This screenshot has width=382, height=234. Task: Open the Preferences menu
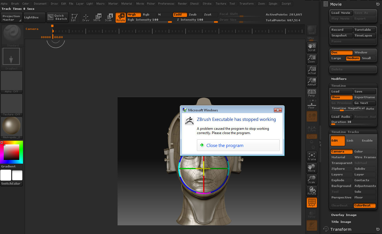click(166, 4)
